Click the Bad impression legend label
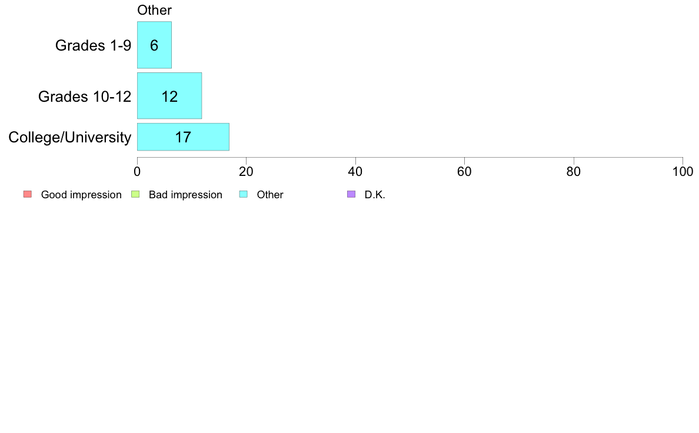 185,195
